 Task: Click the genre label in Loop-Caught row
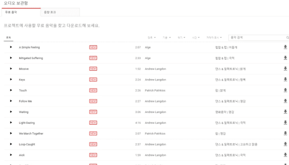point(236,144)
